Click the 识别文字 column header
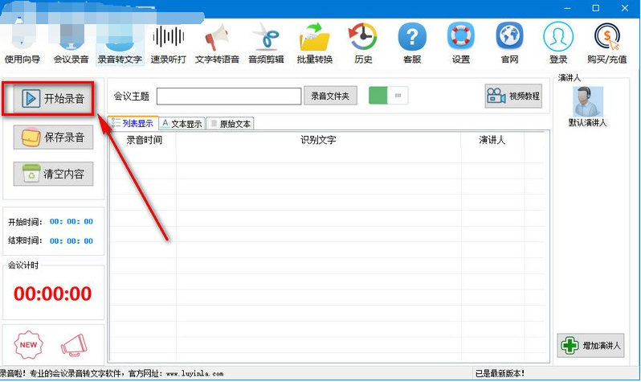The height and width of the screenshot is (382, 641). click(x=318, y=140)
